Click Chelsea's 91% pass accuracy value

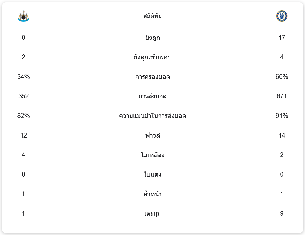[x=282, y=116]
